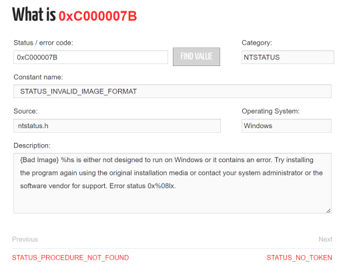Click the red 0xC000007B heading text
The height and width of the screenshot is (273, 347).
97,16
